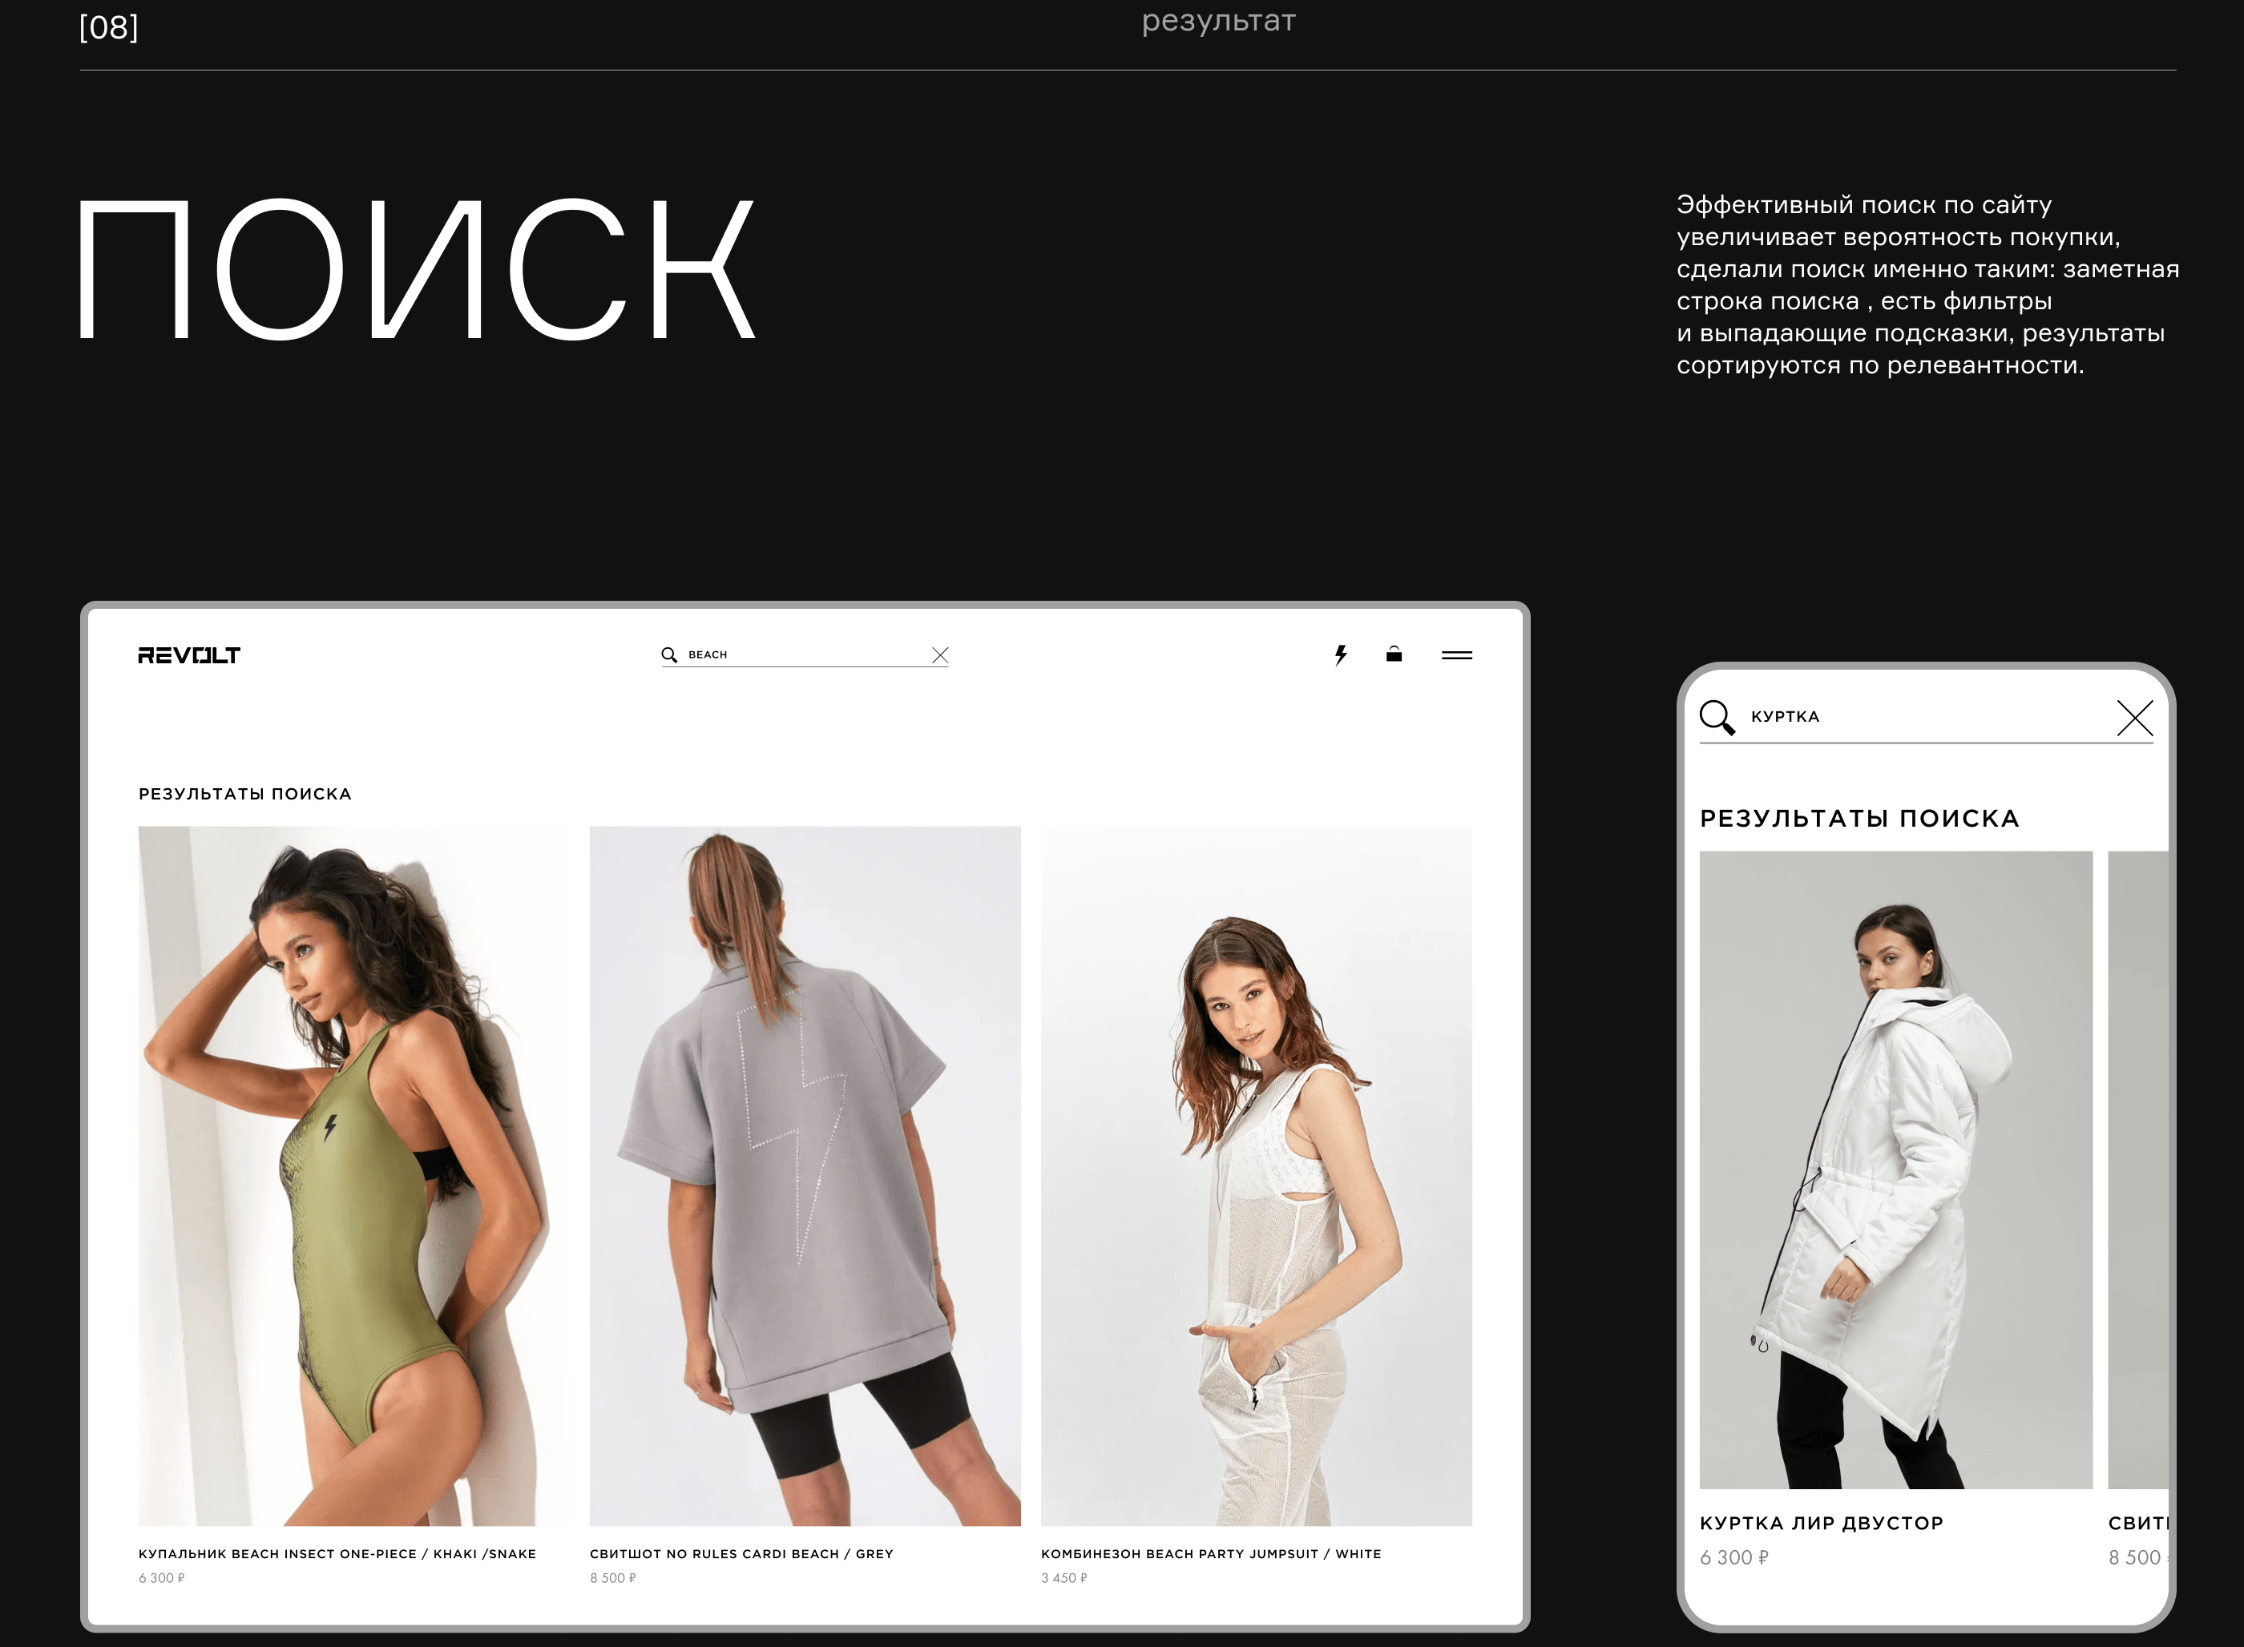Click the REVOLT logo

click(x=188, y=655)
